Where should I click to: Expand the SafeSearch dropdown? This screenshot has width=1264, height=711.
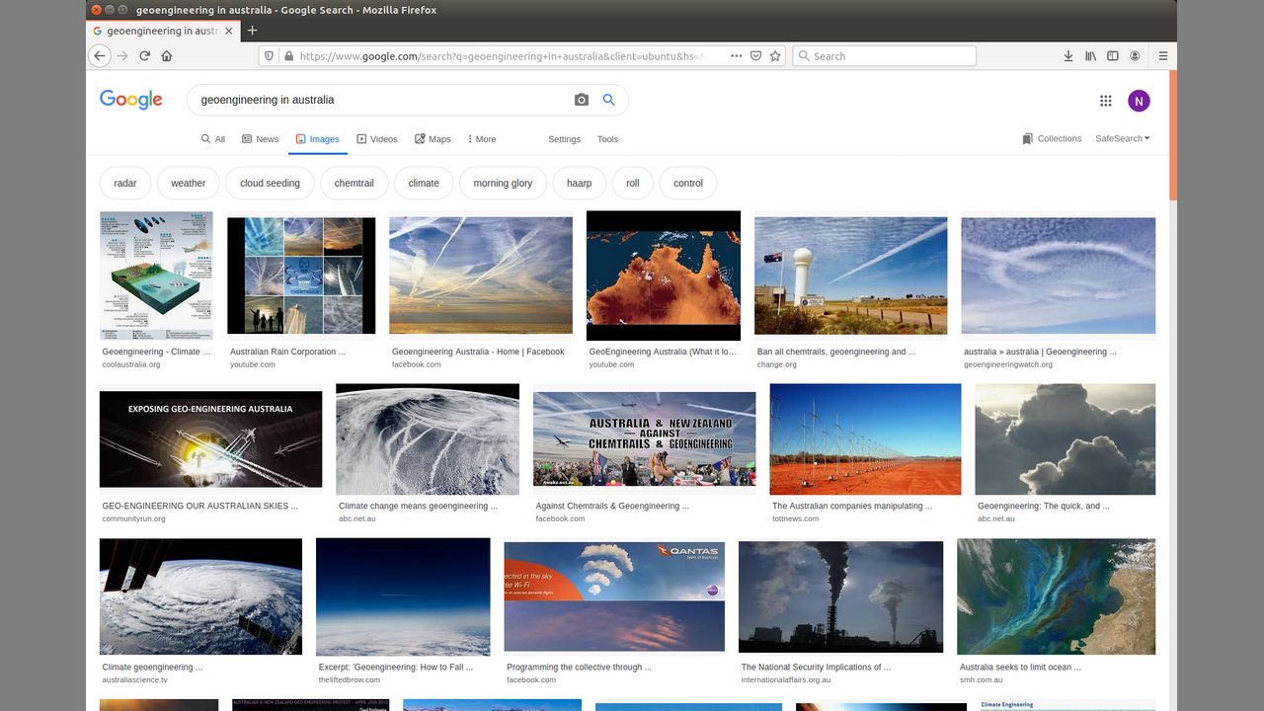click(1122, 139)
